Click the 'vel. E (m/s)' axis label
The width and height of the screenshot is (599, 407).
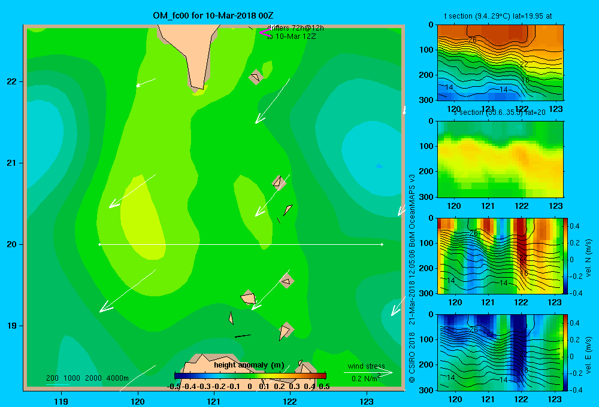click(588, 355)
